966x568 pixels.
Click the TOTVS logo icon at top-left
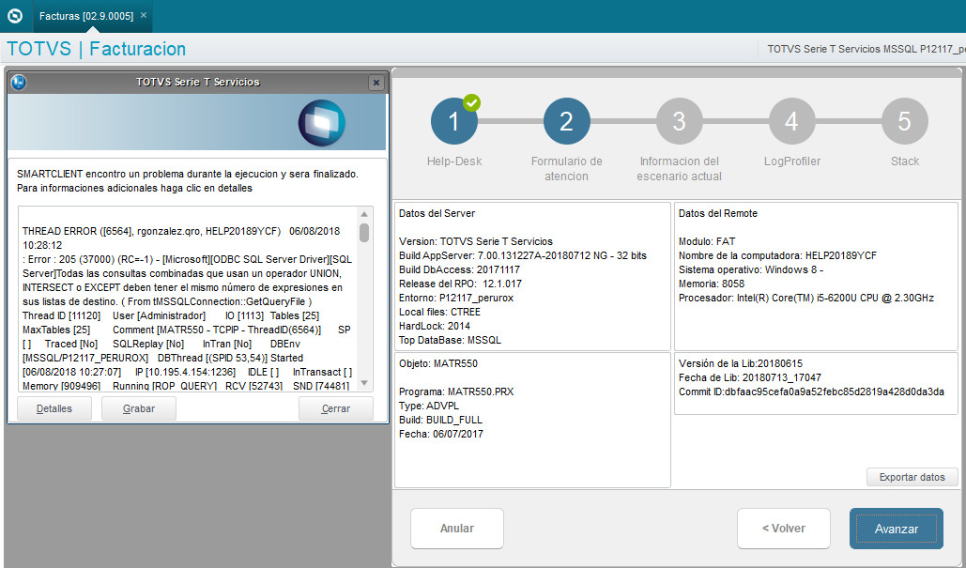[x=15, y=16]
